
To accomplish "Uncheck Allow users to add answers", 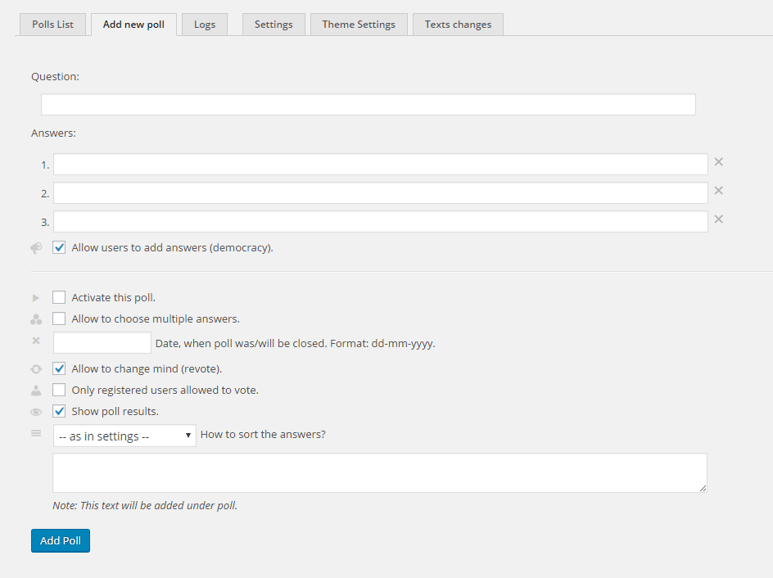I will pos(59,247).
